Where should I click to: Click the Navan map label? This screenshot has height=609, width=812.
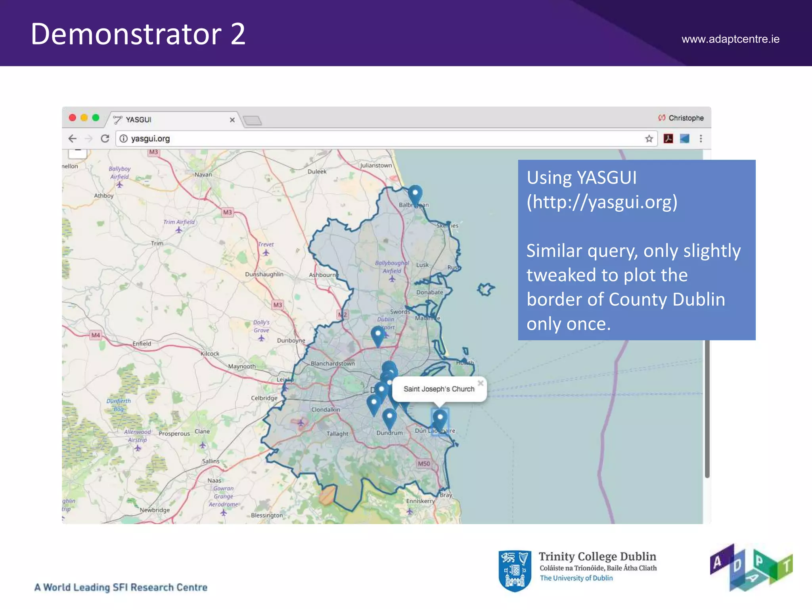[x=203, y=174]
